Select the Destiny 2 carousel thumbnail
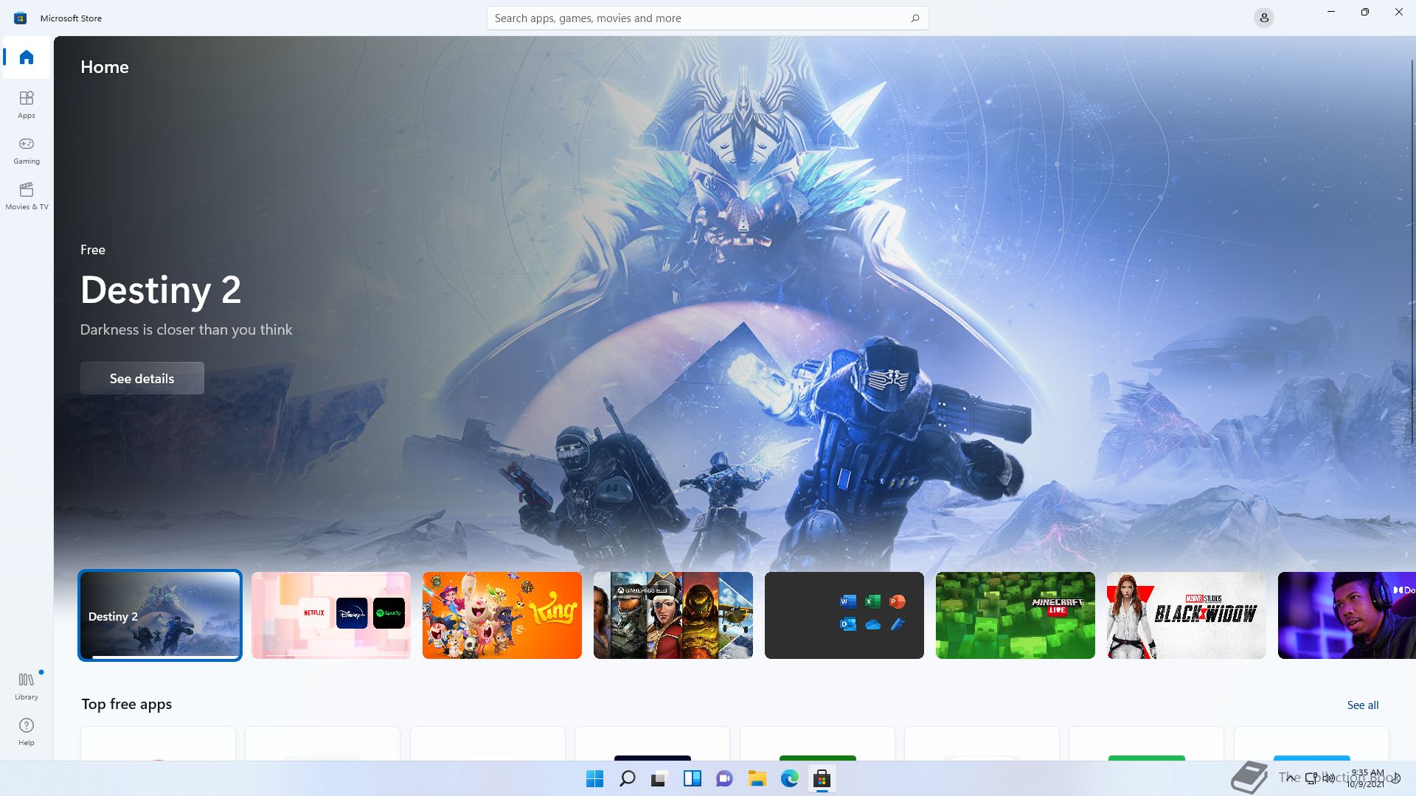 click(x=160, y=615)
